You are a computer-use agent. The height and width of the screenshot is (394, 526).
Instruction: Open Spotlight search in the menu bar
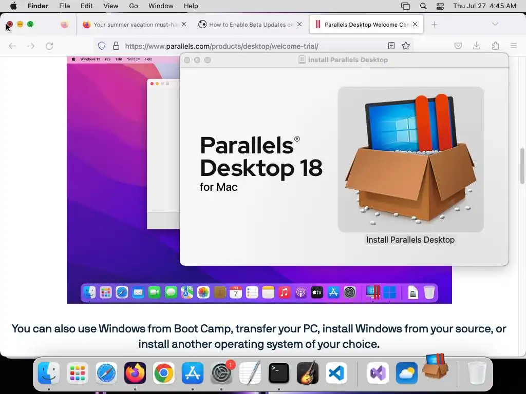pos(423,6)
